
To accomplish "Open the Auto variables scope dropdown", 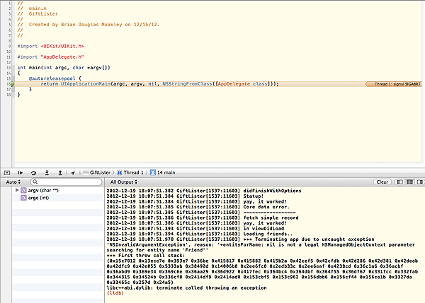I will [13, 182].
